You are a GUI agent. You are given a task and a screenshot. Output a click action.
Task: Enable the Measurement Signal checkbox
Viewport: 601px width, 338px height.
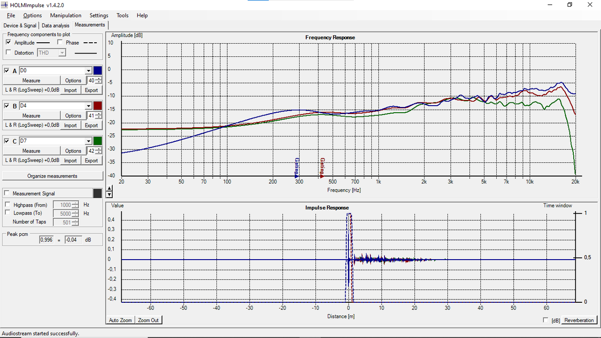[x=7, y=193]
